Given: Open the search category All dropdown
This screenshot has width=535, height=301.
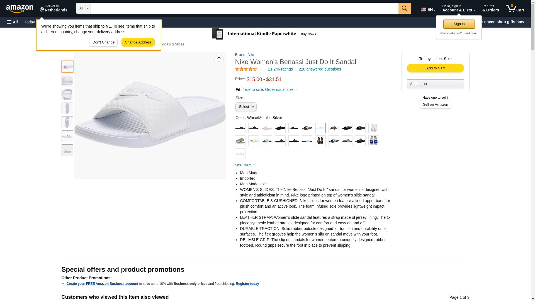Looking at the screenshot, I should tap(83, 8).
